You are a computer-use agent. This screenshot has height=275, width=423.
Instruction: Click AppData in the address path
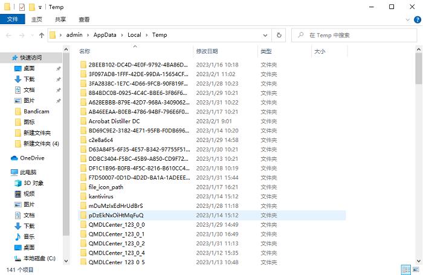[105, 35]
